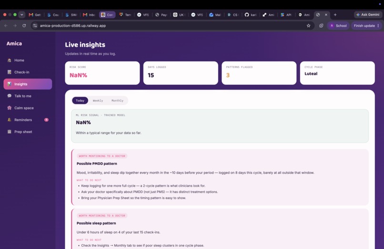Click the site info icon in address bar
384x249 pixels.
click(x=35, y=25)
